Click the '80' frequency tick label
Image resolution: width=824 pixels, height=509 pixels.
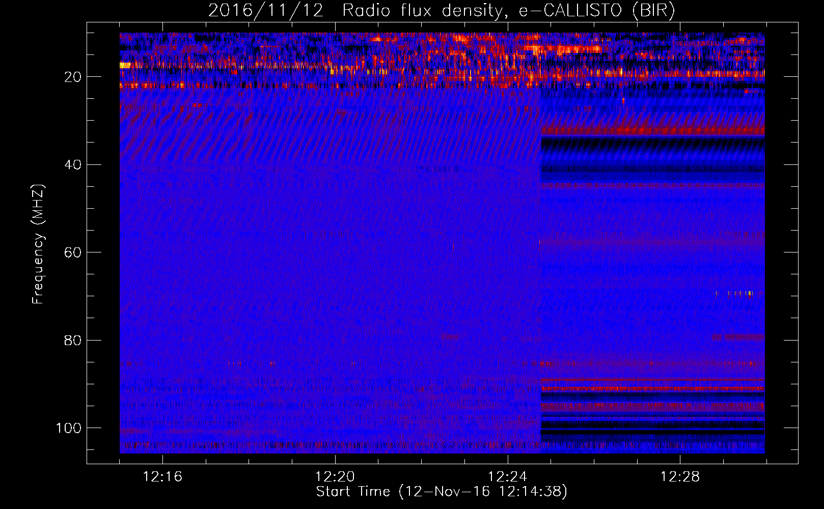tap(73, 341)
